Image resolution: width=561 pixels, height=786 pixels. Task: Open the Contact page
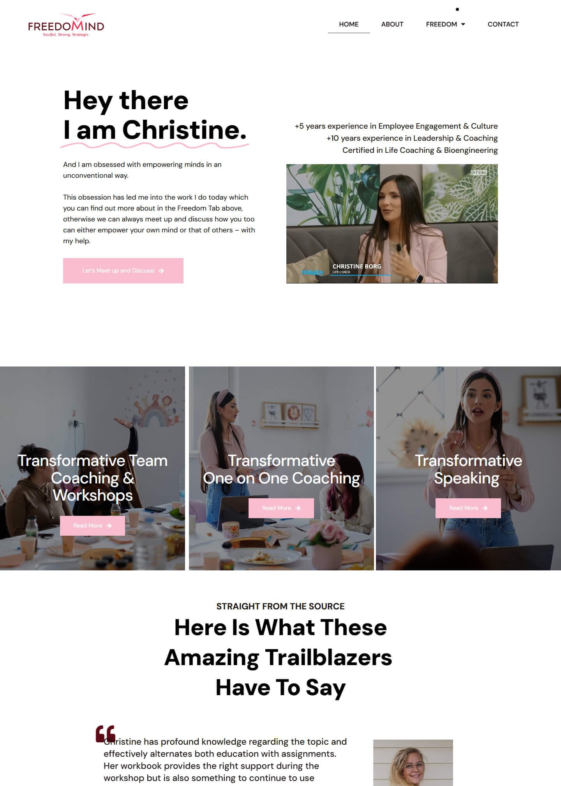[x=503, y=24]
